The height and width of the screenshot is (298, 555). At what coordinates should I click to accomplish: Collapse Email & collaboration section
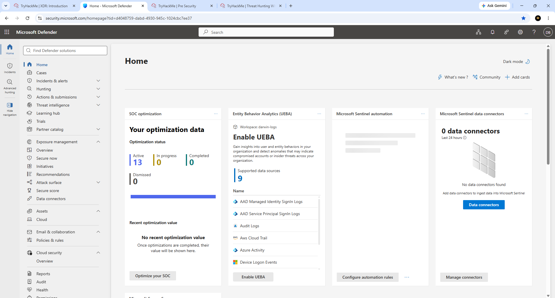point(98,232)
